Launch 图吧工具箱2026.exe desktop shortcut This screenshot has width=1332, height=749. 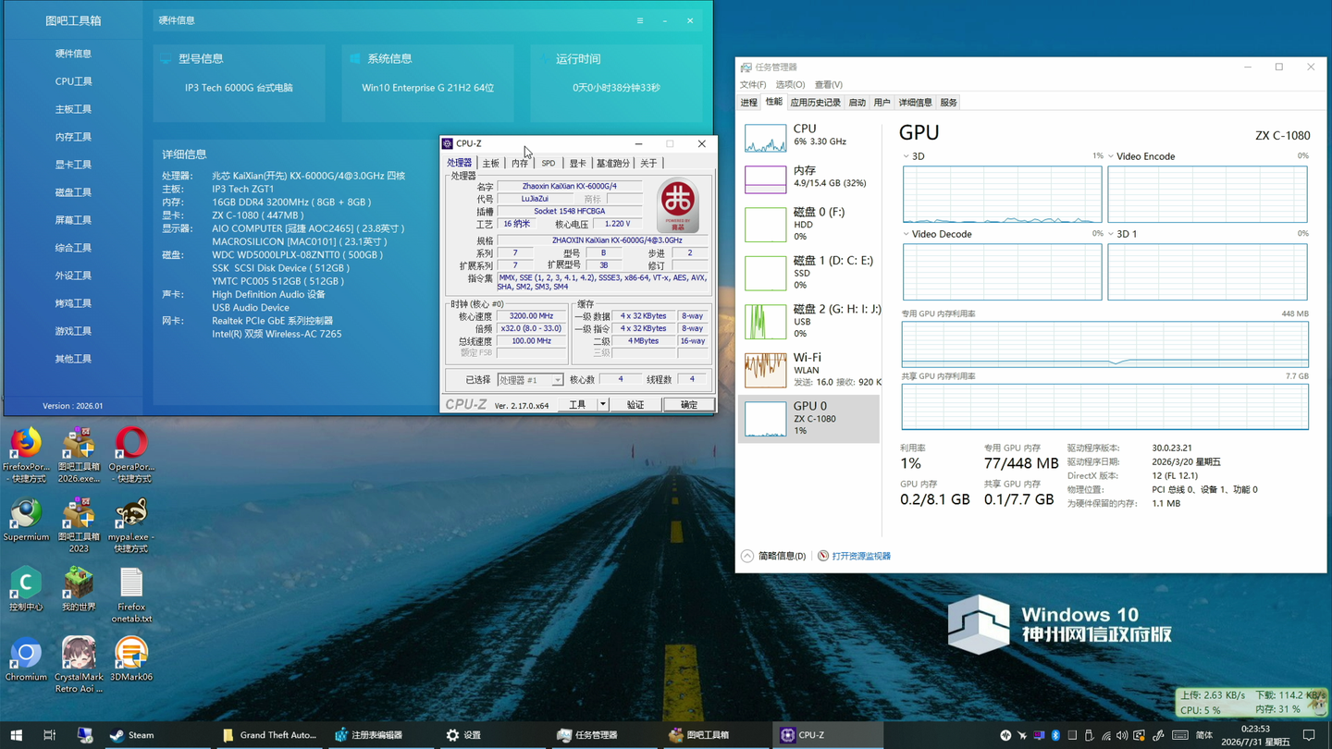tap(79, 455)
